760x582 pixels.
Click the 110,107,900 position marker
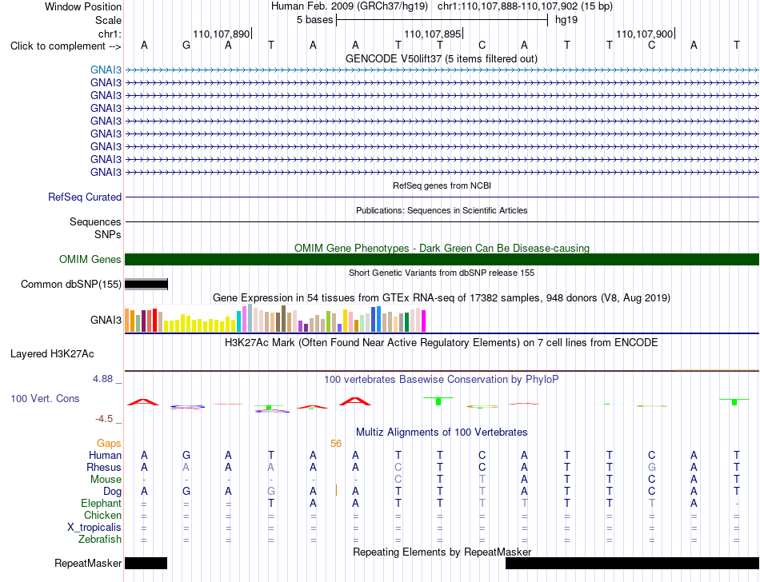point(645,34)
